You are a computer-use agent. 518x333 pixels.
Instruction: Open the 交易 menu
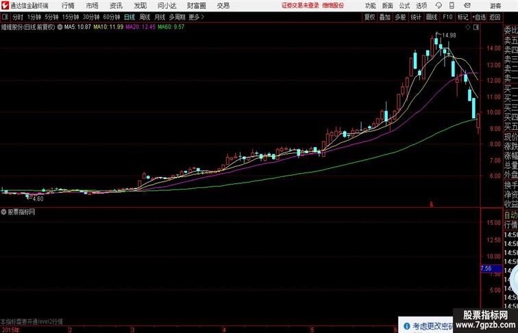tap(223, 5)
